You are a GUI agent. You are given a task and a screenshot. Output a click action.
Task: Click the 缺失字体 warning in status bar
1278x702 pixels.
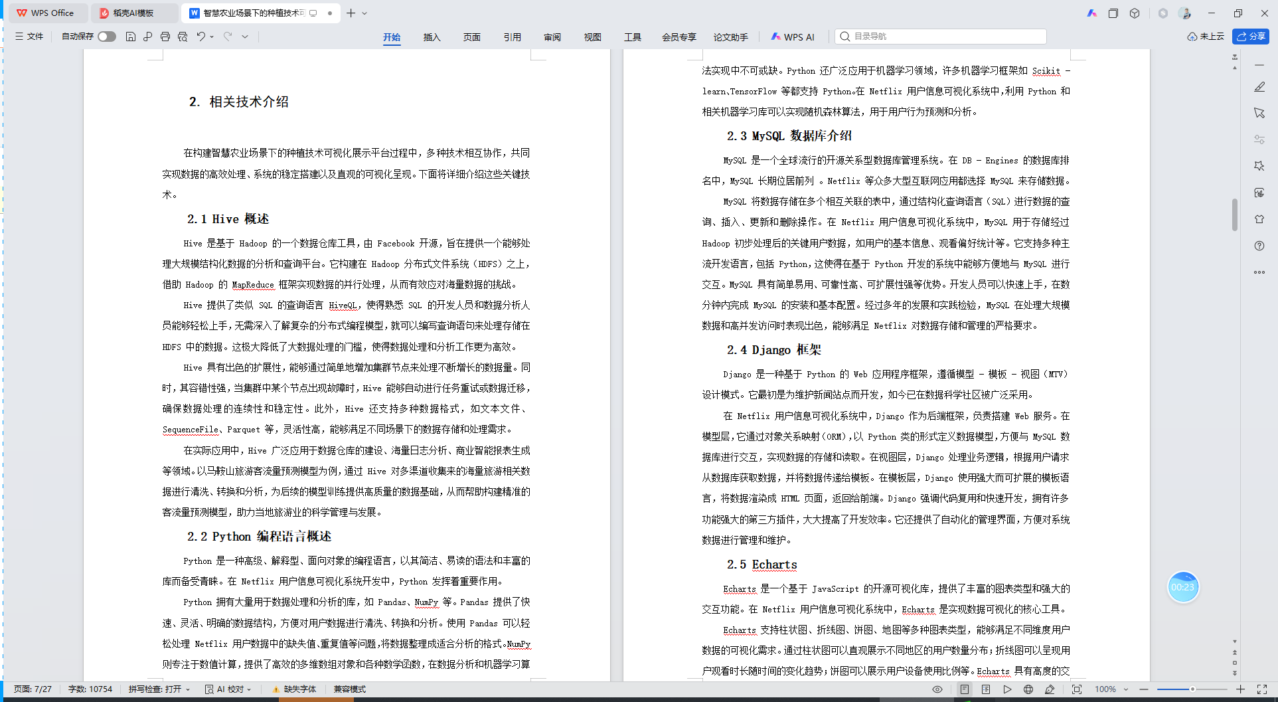click(x=294, y=689)
